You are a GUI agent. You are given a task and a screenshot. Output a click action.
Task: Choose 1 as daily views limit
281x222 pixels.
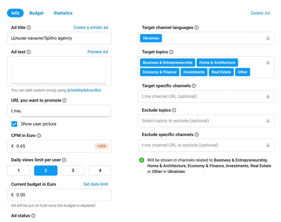tap(19, 171)
